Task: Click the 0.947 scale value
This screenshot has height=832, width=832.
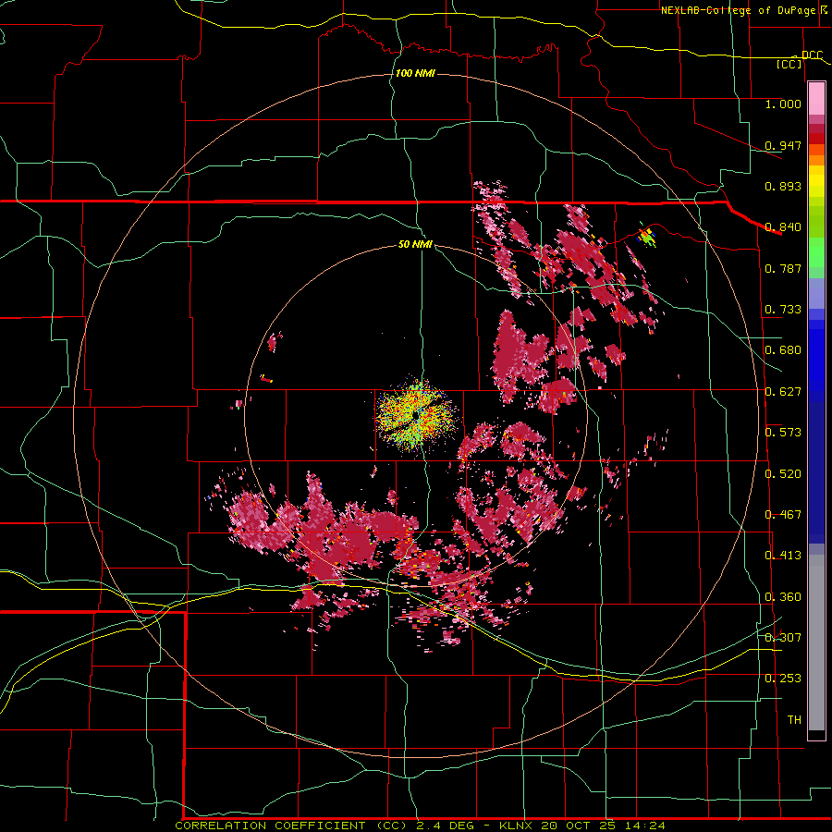Action: [x=783, y=145]
